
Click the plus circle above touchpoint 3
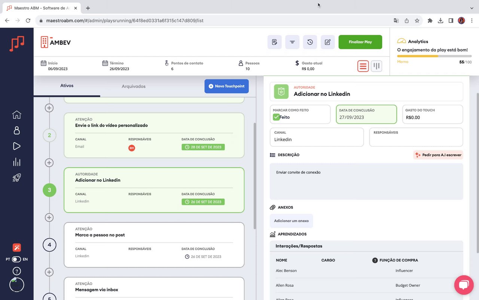(49, 163)
